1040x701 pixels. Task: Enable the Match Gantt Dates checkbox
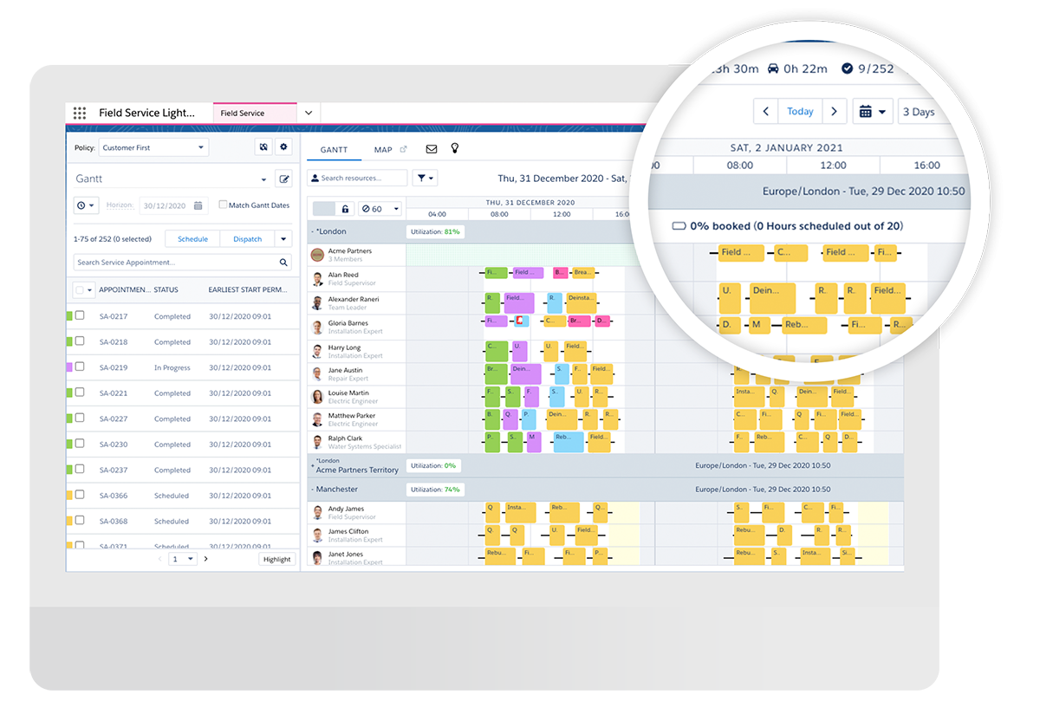tap(223, 205)
